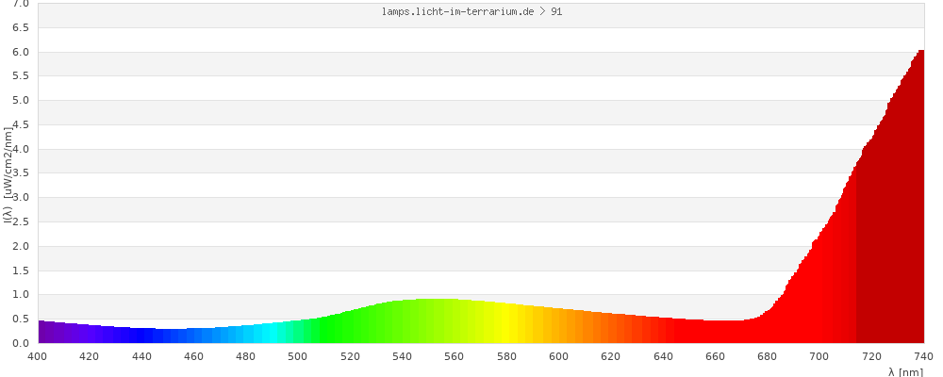The image size is (943, 377).
Task: Click the bright red rising slope near 700 nm
Action: (x=819, y=292)
